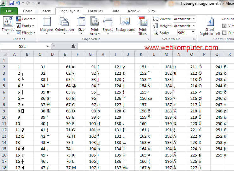The height and width of the screenshot is (171, 234).
Task: Click the theme Fonts icon
Action: 18,26
